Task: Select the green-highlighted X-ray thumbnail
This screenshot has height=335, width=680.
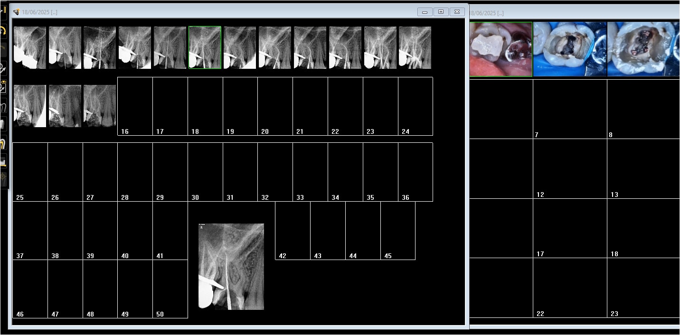Action: pos(205,47)
